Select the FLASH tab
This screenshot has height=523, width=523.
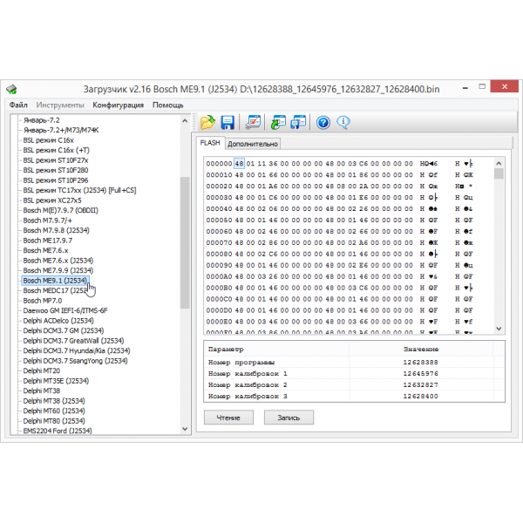point(210,143)
